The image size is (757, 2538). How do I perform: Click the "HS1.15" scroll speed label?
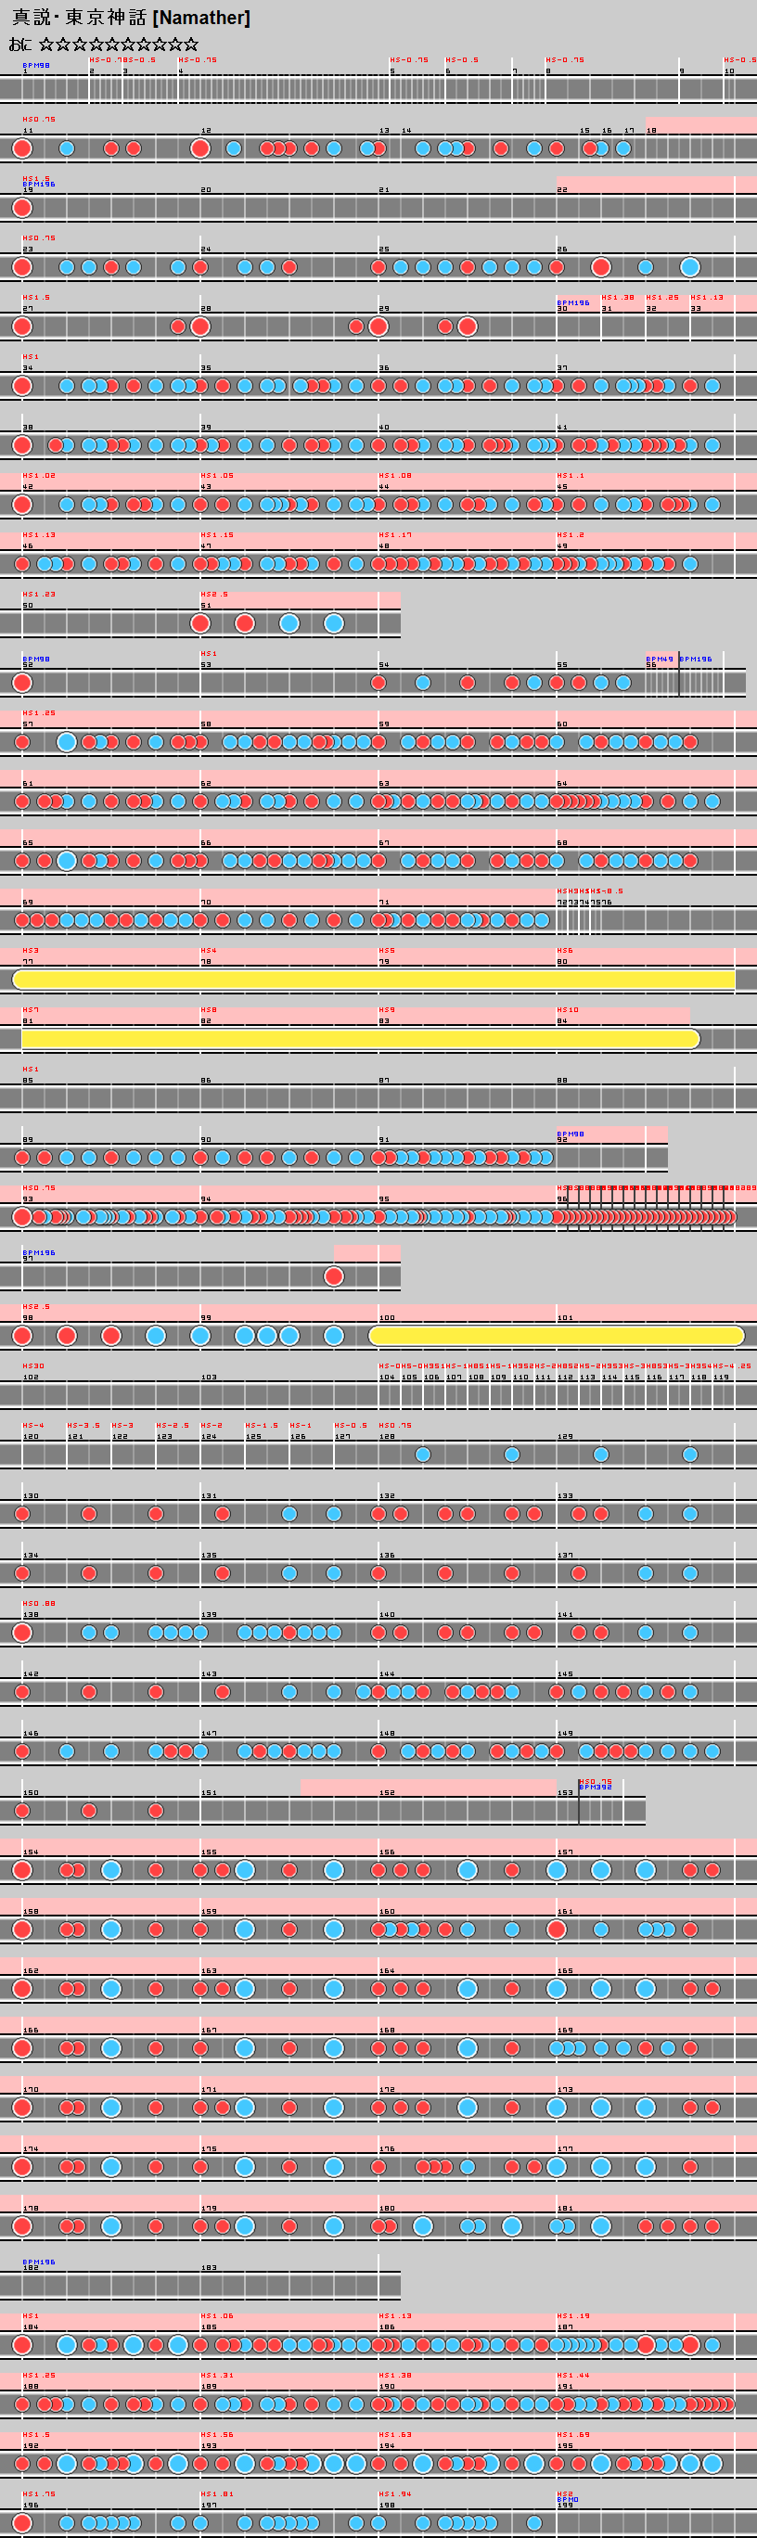[x=217, y=534]
